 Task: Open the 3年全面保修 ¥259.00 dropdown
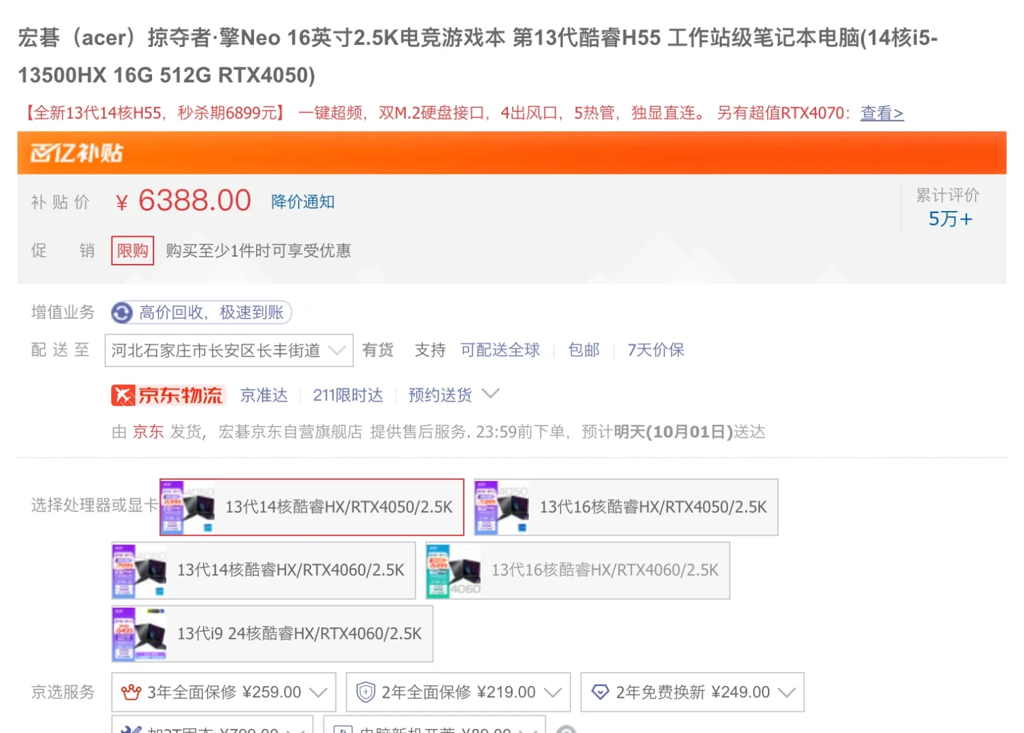[223, 692]
